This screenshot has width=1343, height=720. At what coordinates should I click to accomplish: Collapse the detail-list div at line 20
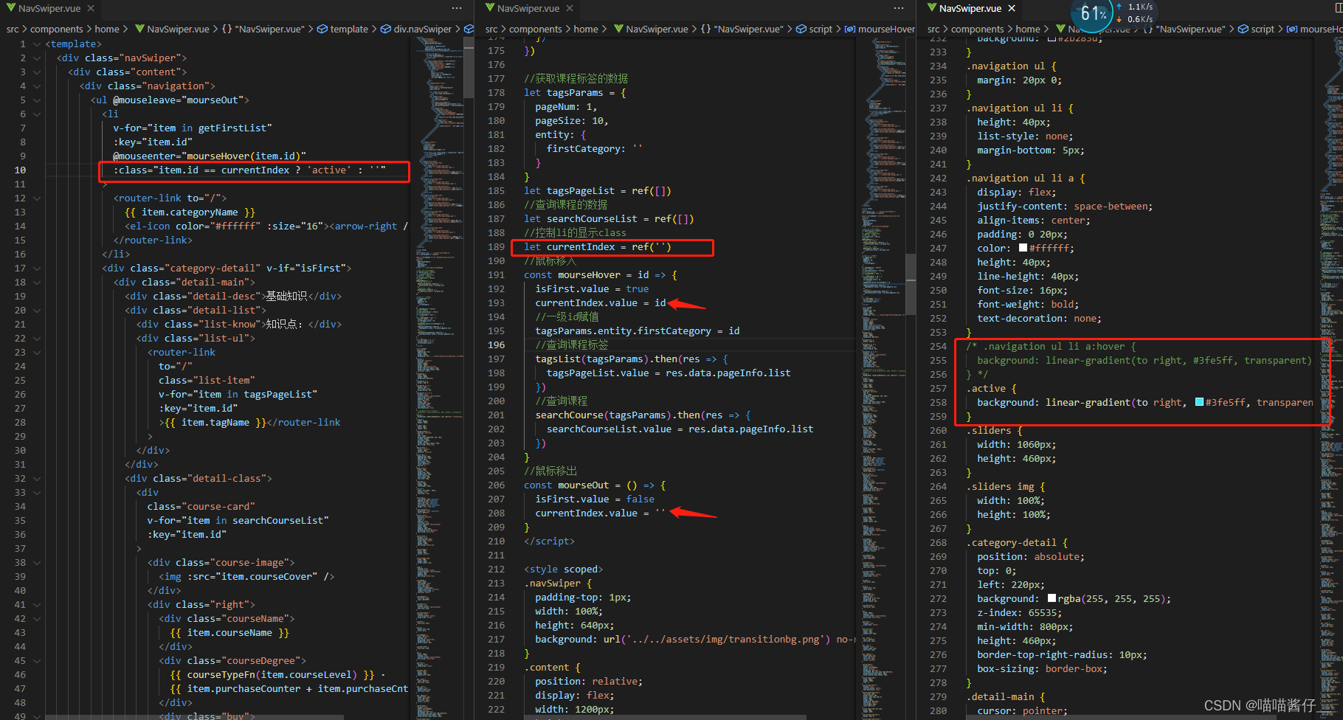(x=37, y=311)
